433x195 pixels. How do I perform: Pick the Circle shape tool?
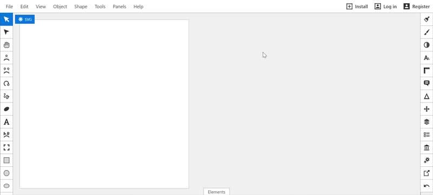click(6, 173)
